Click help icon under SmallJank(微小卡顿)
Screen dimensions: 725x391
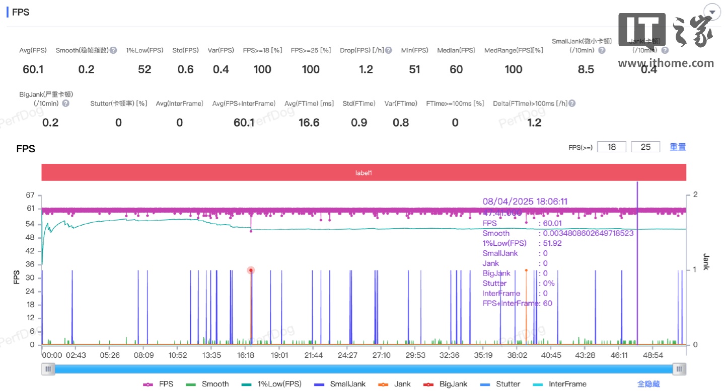tap(602, 50)
